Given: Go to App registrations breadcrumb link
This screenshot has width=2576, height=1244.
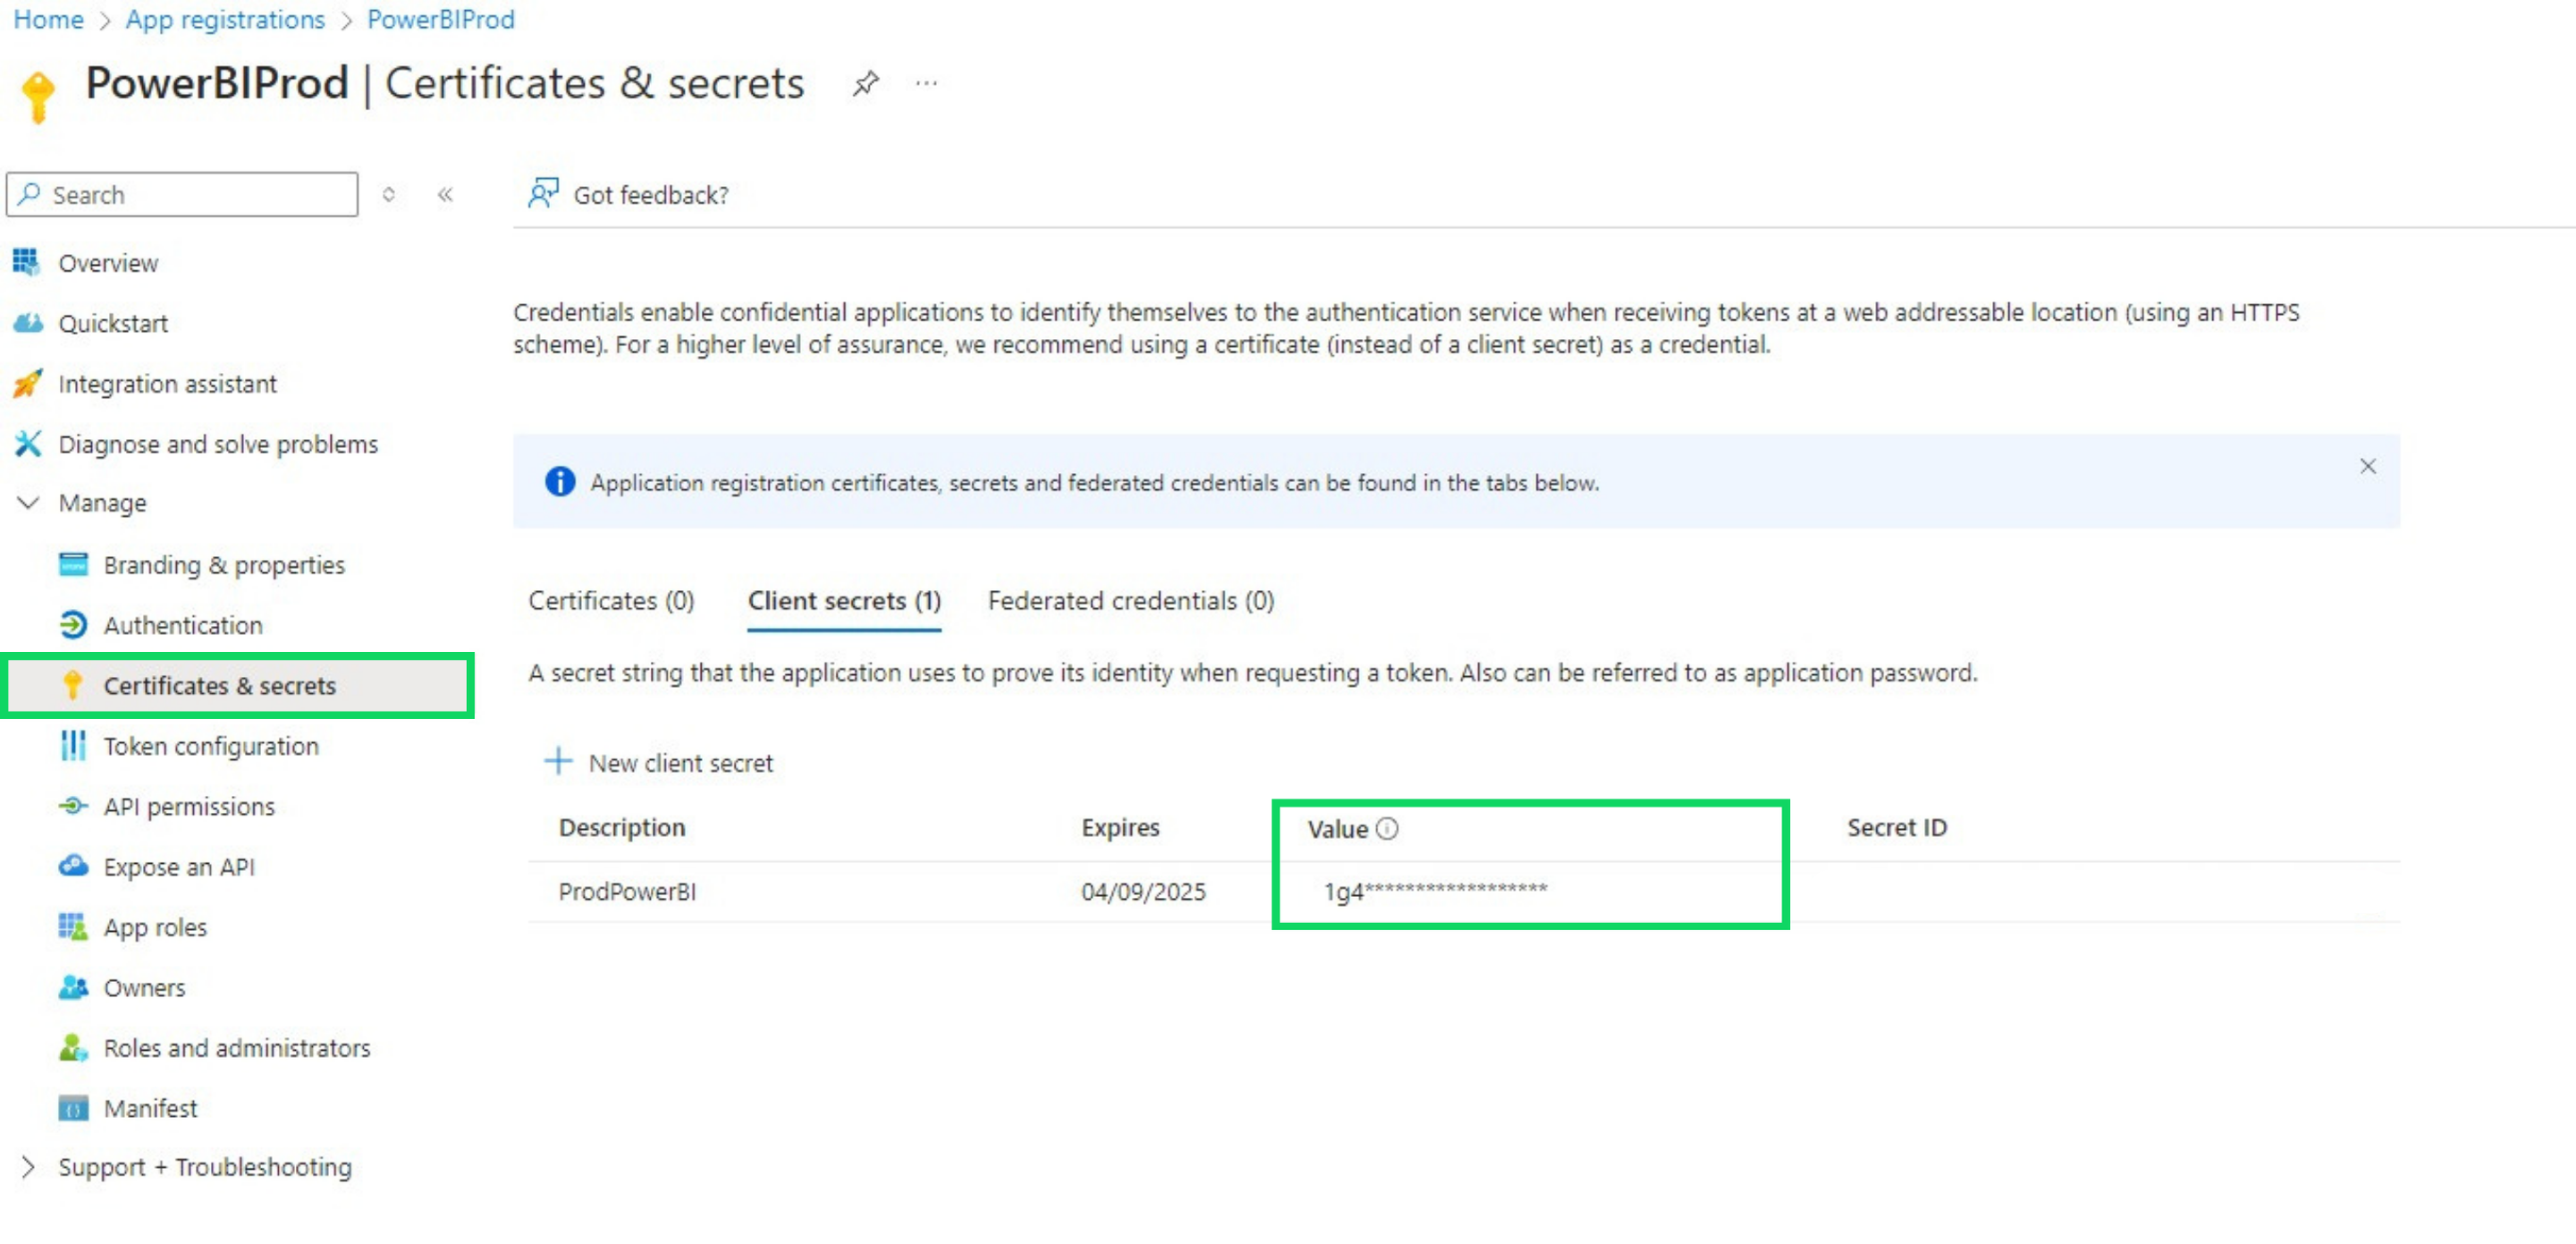Looking at the screenshot, I should click(225, 20).
